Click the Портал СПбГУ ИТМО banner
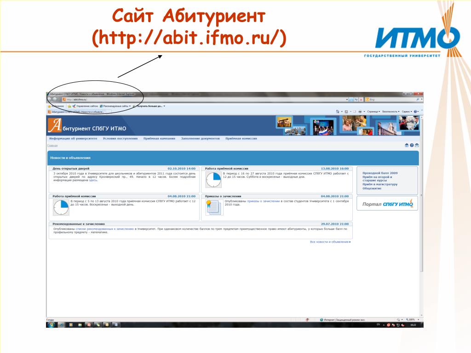Screen dimensions: 471x353 387,204
